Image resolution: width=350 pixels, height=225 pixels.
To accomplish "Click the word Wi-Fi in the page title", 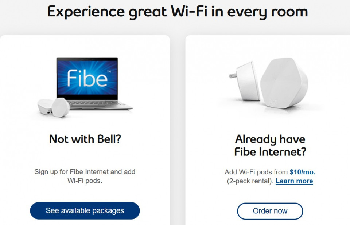I will pyautogui.click(x=189, y=11).
